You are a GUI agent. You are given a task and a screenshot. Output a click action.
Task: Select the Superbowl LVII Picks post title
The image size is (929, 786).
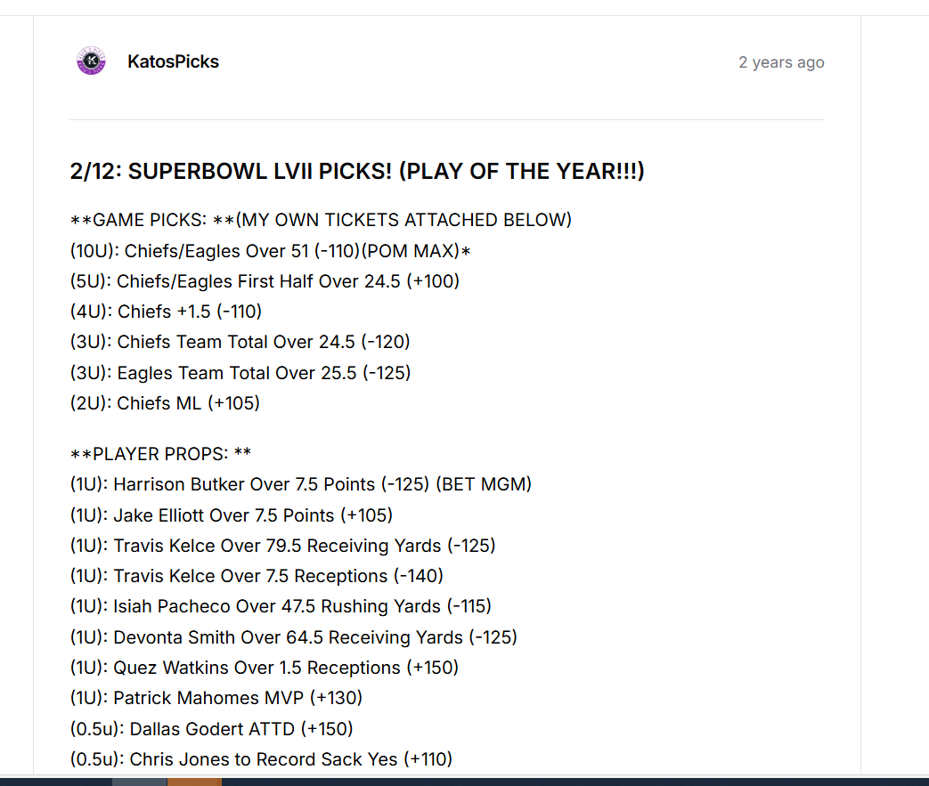[x=357, y=171]
